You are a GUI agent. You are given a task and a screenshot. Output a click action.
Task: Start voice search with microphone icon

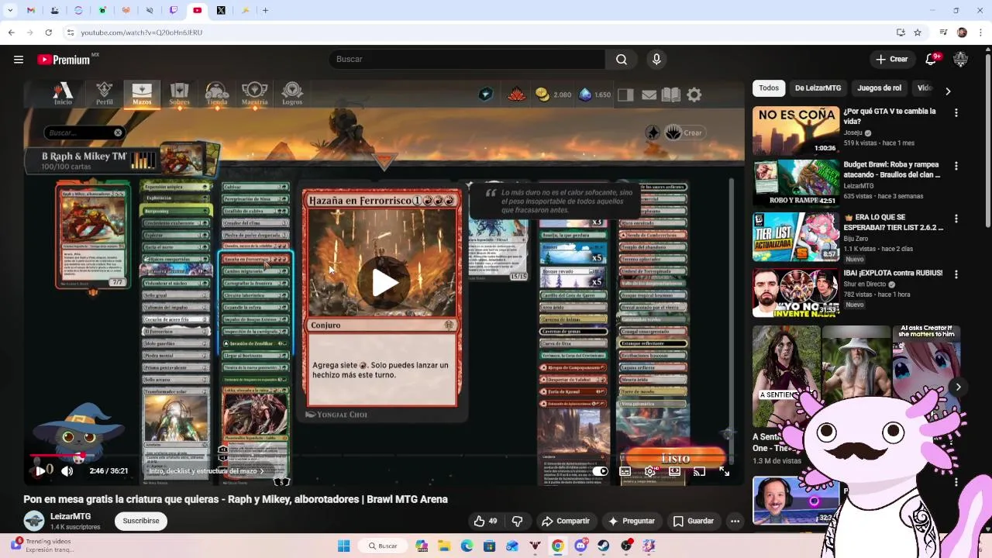point(656,59)
